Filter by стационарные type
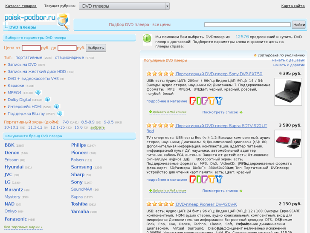The height and width of the screenshot is (233, 310). (70, 58)
